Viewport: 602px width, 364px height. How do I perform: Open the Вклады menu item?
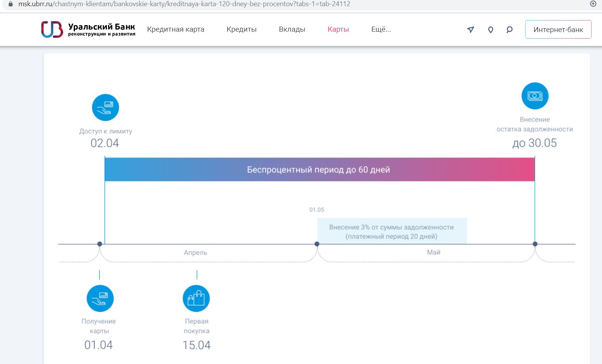pyautogui.click(x=292, y=29)
